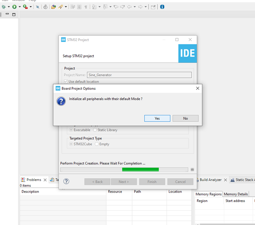Close the Board Project Options dialog
Viewport: 255px width, 225px height.
pyautogui.click(x=198, y=88)
